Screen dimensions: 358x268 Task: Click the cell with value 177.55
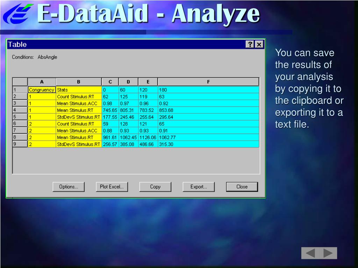coord(110,117)
